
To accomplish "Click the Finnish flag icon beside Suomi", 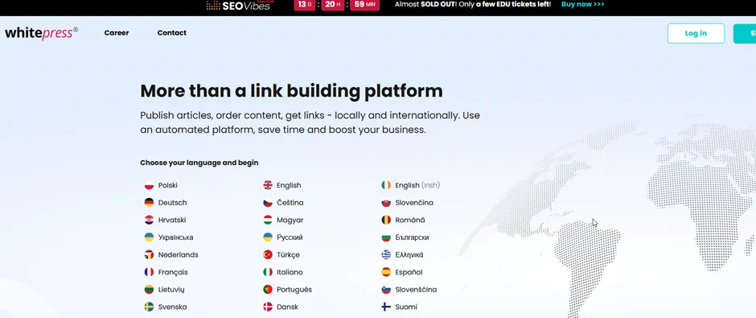I will click(x=386, y=307).
